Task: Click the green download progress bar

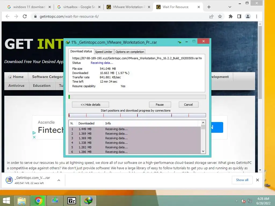Action: pyautogui.click(x=137, y=97)
